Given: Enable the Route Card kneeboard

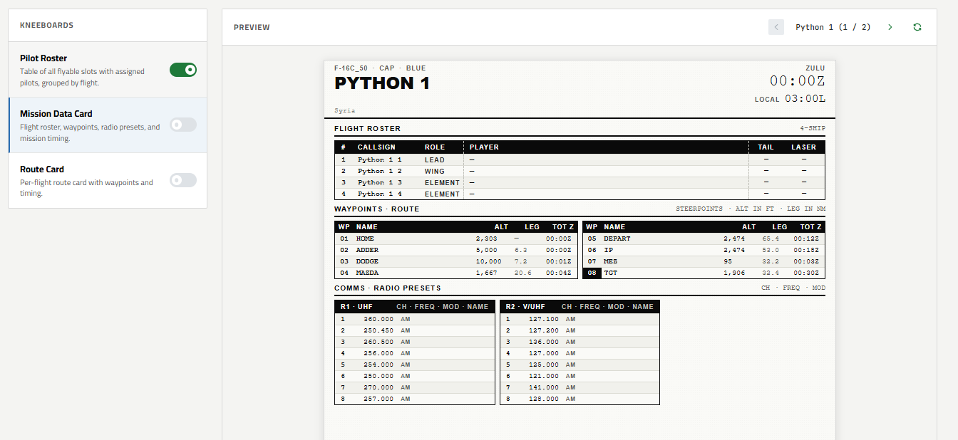Looking at the screenshot, I should (x=183, y=180).
